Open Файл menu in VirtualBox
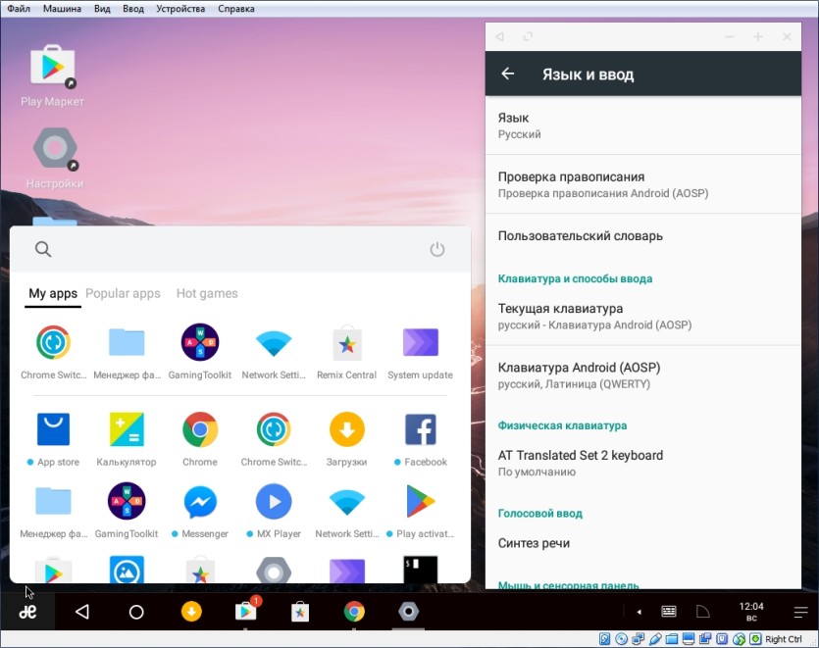The height and width of the screenshot is (648, 819). 19,9
